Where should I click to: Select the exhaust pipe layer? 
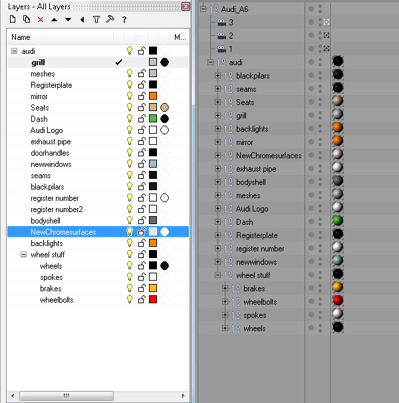[51, 142]
